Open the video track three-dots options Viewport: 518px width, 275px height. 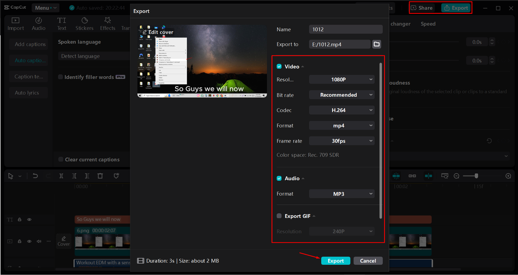pyautogui.click(x=49, y=241)
